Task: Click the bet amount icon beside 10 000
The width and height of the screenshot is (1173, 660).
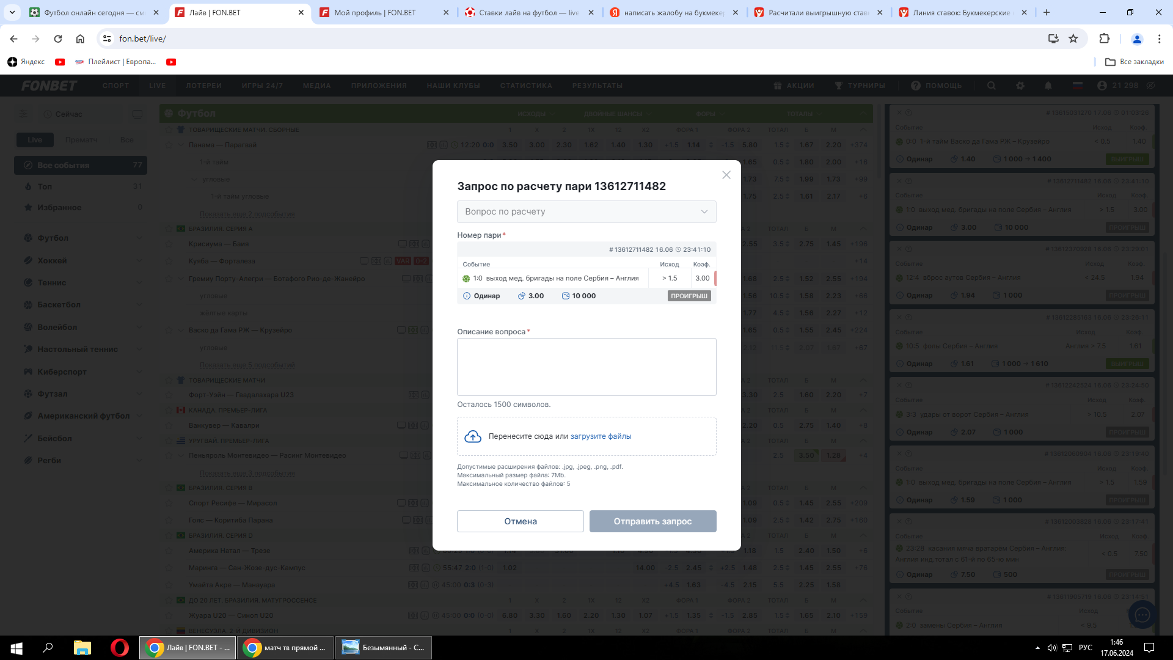Action: (566, 296)
